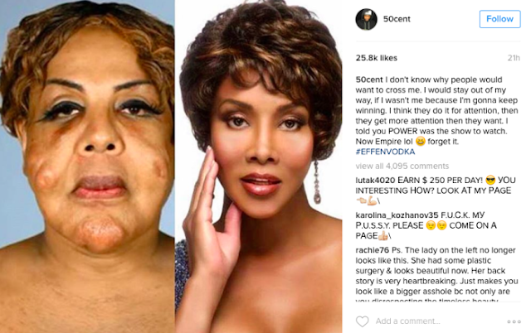Open the three-dot more options menu

pos(514,321)
